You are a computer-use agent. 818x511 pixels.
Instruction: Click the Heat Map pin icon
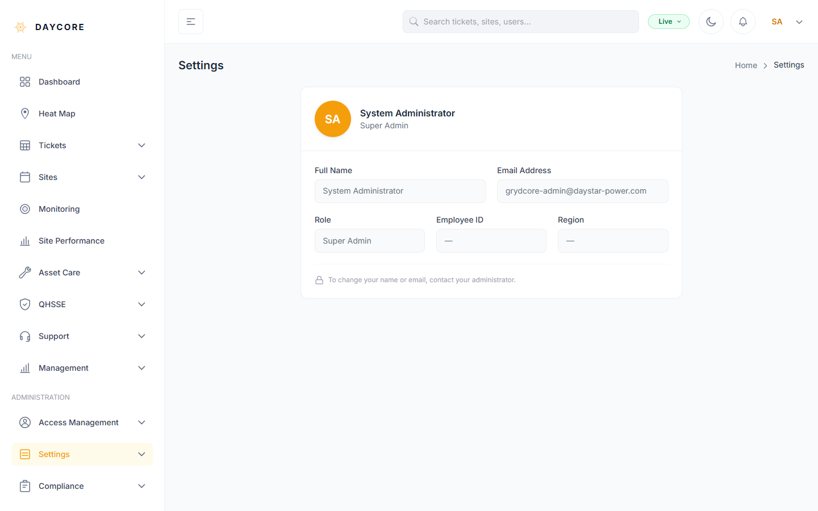25,114
